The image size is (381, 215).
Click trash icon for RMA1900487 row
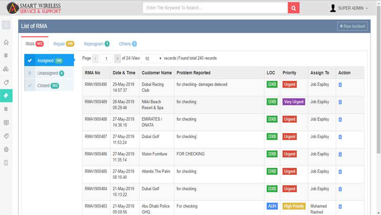(x=340, y=137)
